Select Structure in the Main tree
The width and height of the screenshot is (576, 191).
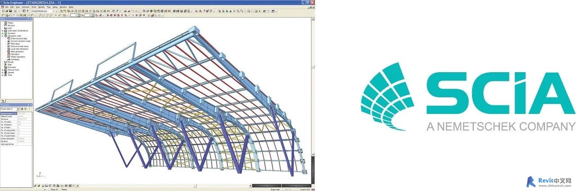tap(12, 25)
